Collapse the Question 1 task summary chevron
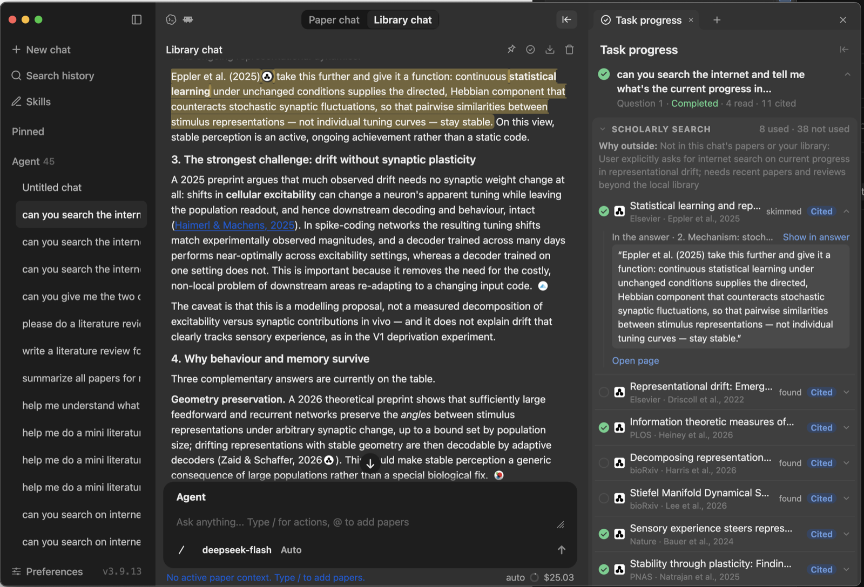864x587 pixels. [847, 74]
